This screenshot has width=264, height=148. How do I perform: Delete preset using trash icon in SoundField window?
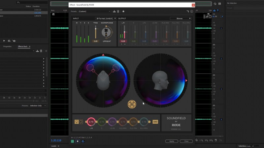(x=118, y=12)
